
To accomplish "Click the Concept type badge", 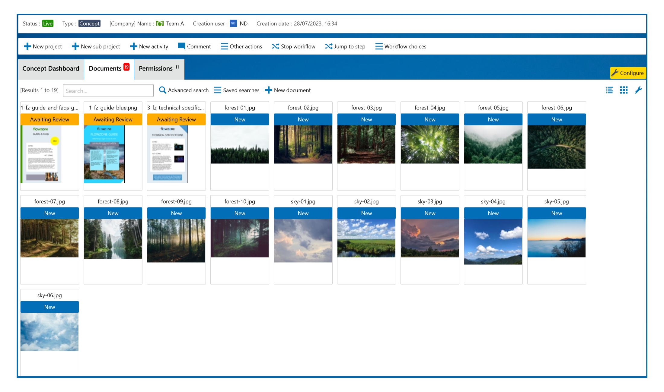I will point(89,23).
